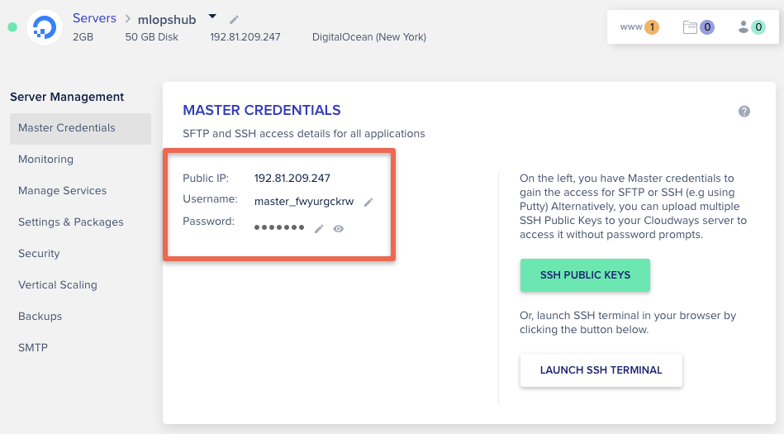Copy the Public IP 192.81.209.247 in credentials
The image size is (784, 434).
[292, 179]
